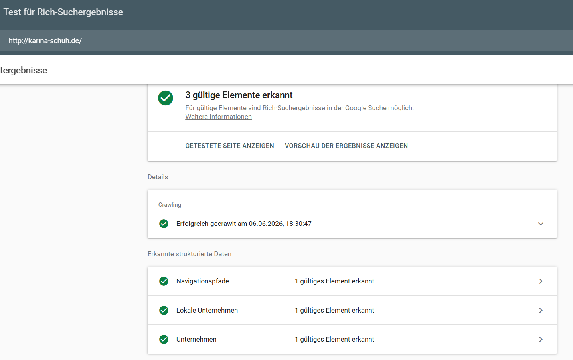Select the Unternehmen row label

[x=196, y=339]
